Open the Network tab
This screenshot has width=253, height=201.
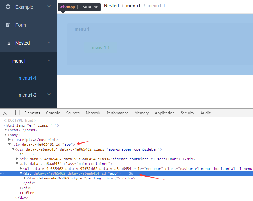click(93, 113)
